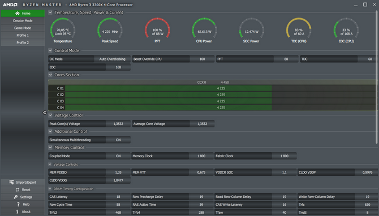Click the Reset icon in sidebar

coord(18,189)
